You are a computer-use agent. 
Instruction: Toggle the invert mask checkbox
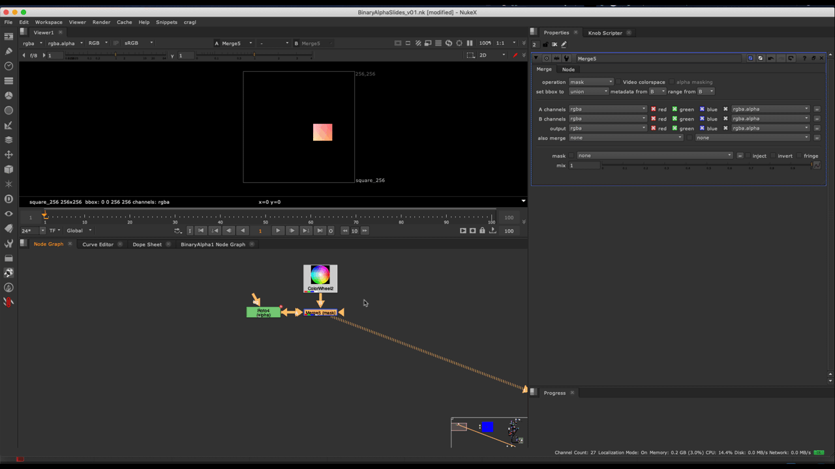[x=773, y=156]
